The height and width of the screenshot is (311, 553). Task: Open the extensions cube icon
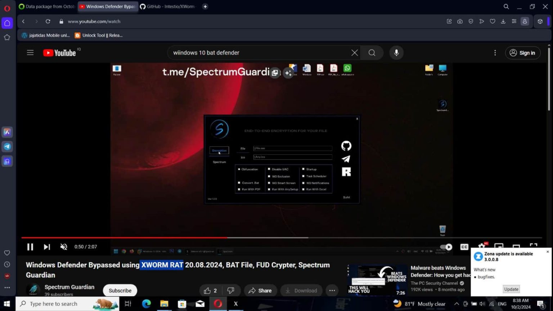tap(540, 22)
